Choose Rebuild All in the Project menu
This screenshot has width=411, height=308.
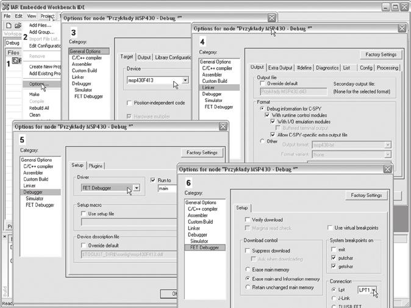point(39,108)
